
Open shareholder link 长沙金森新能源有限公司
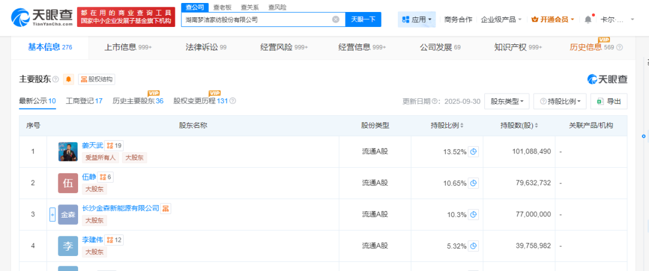click(x=121, y=208)
